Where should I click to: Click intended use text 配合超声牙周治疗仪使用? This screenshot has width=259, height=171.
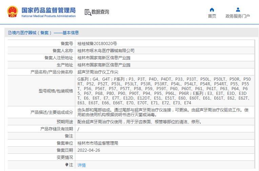point(140,122)
